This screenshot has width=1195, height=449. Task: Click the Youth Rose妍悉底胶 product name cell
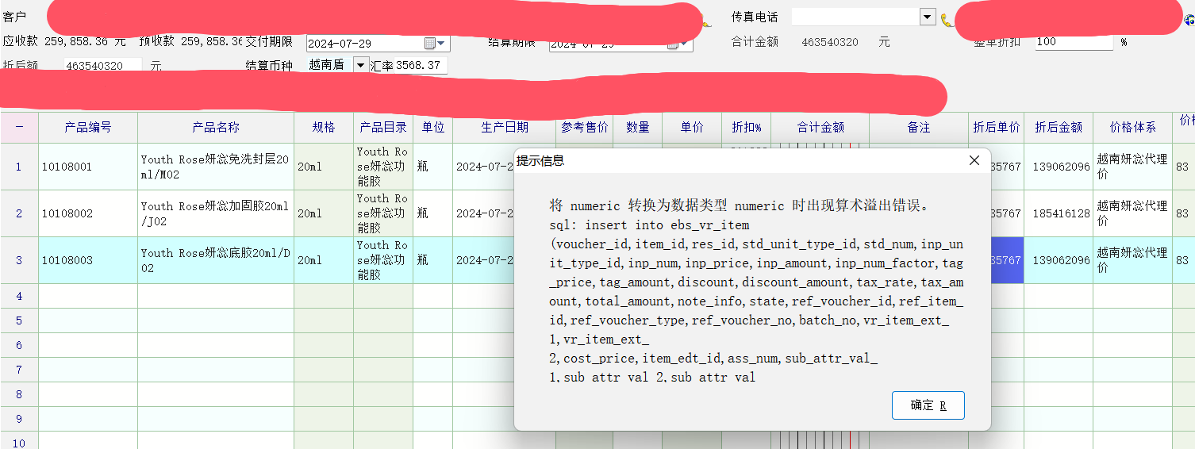pos(215,260)
